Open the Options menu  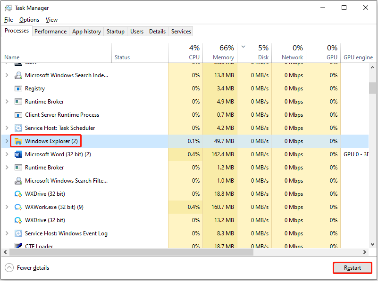click(x=29, y=19)
